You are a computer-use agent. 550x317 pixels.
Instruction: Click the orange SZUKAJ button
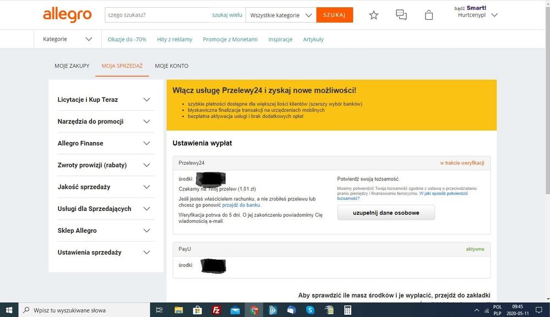pos(335,15)
